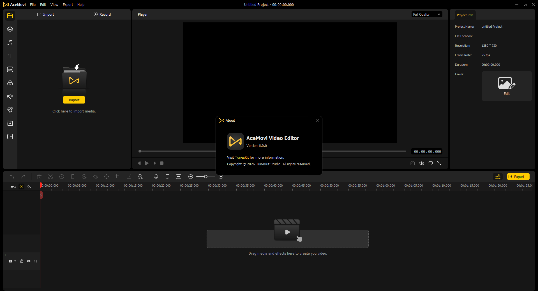Expand the Full Quality dropdown
Screen dimensions: 538x291
427,14
